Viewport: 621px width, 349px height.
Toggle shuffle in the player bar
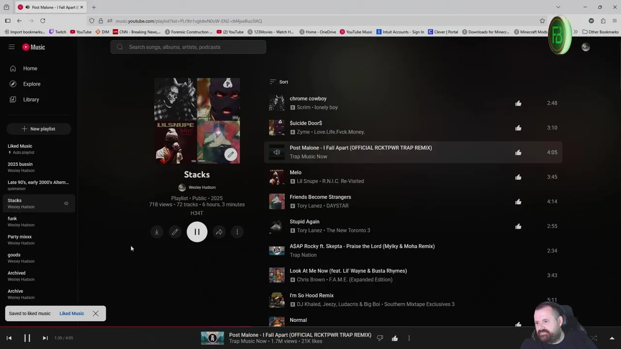(594, 338)
